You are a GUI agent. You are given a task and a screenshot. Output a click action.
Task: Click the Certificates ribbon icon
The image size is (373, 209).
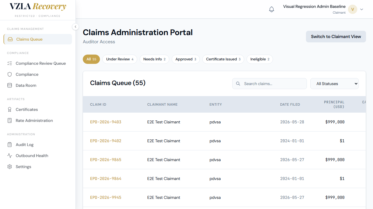pyautogui.click(x=10, y=109)
